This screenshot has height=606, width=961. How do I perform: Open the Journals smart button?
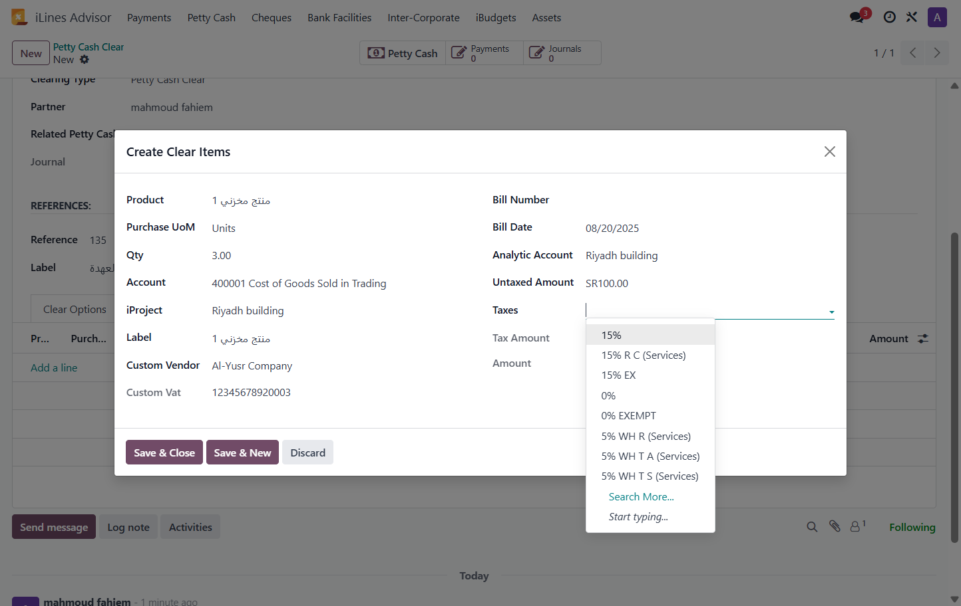click(562, 53)
